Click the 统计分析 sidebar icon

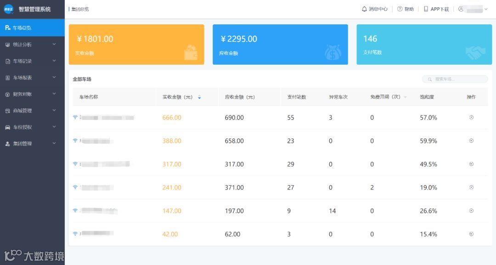(8, 45)
